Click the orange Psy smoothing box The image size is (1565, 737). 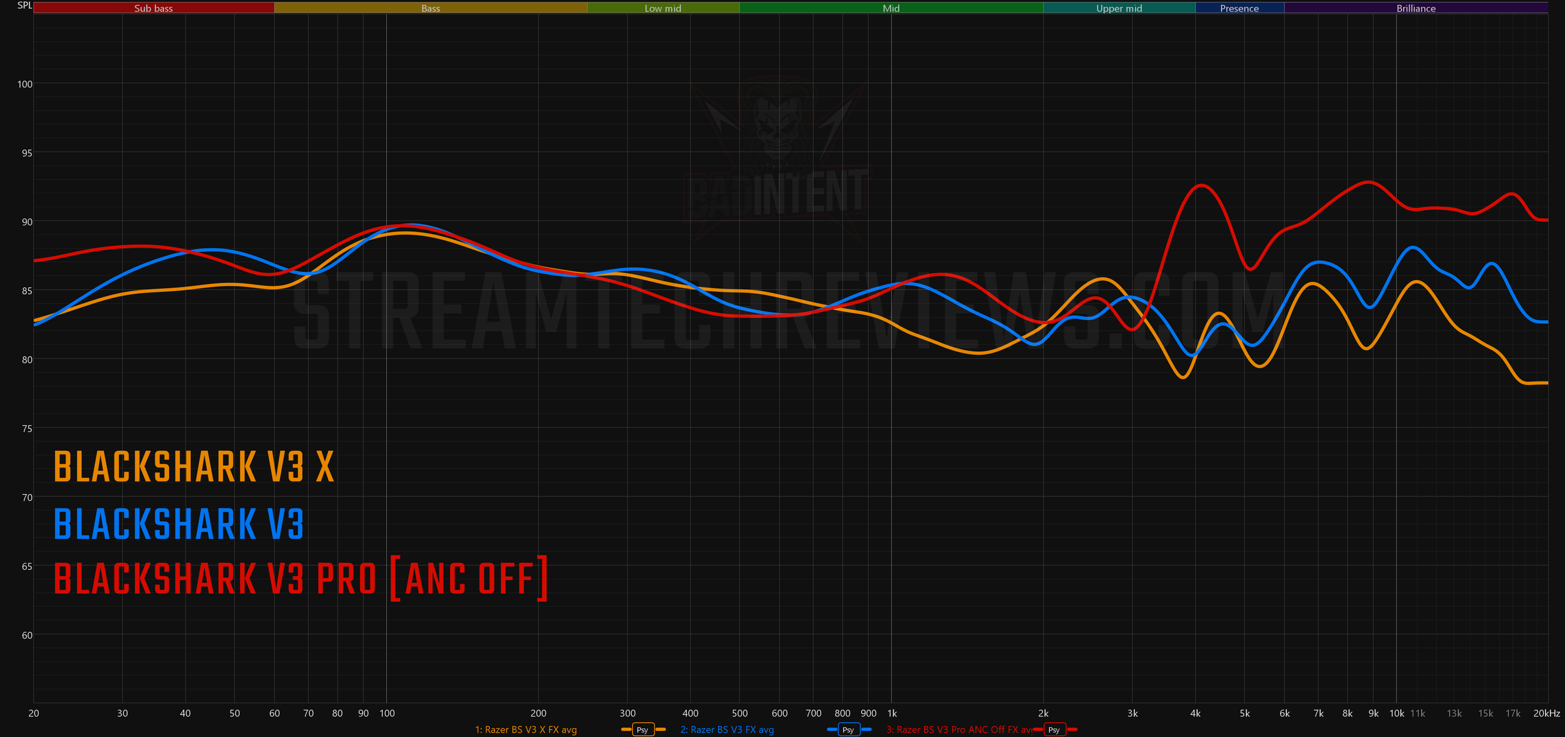pyautogui.click(x=643, y=729)
